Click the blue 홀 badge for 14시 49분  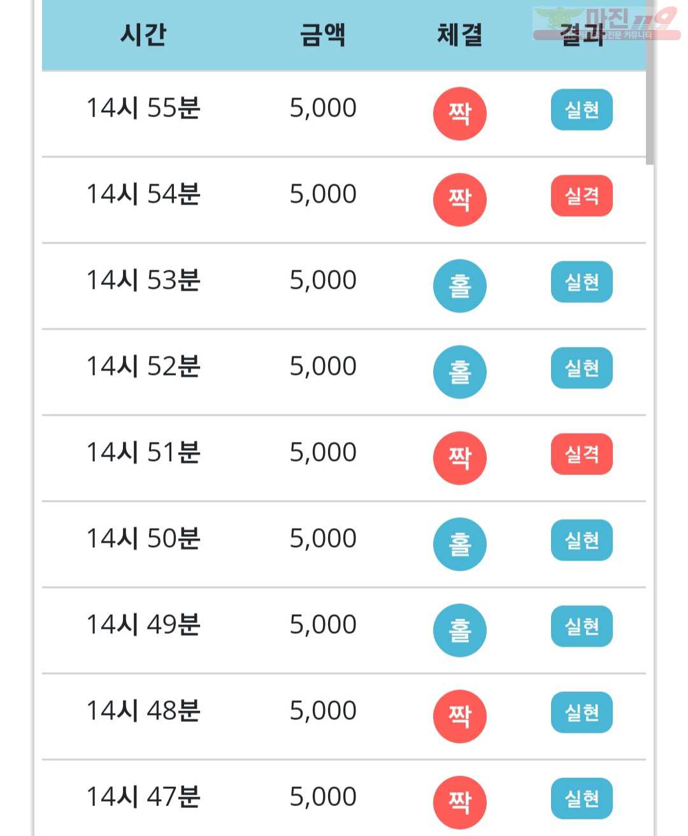point(459,630)
